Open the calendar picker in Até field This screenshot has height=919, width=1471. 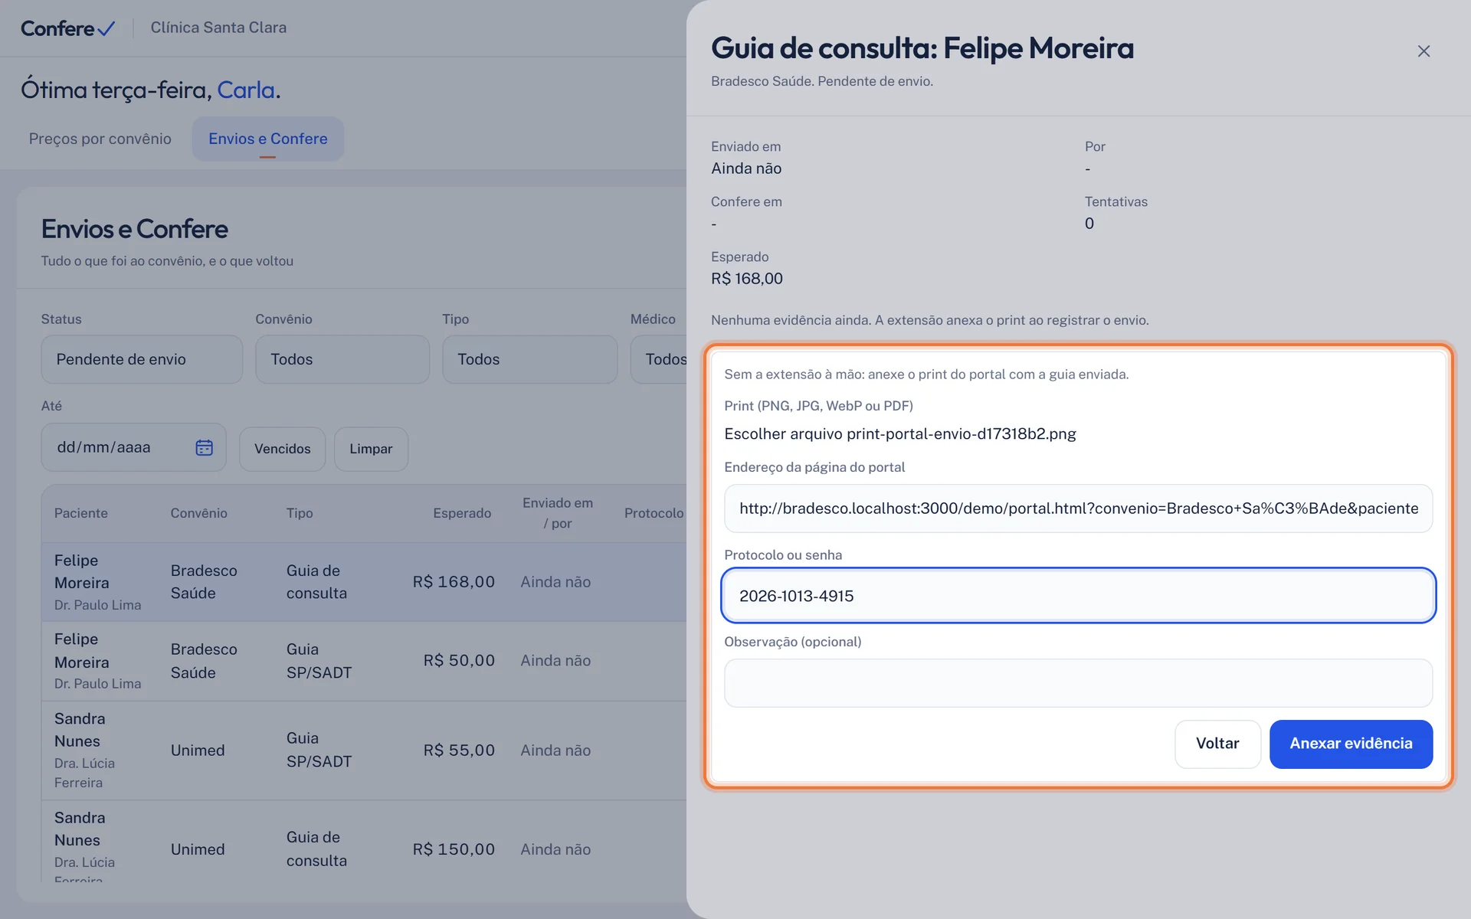[x=204, y=447]
